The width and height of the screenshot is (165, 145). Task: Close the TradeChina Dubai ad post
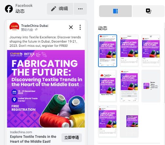coord(71,27)
